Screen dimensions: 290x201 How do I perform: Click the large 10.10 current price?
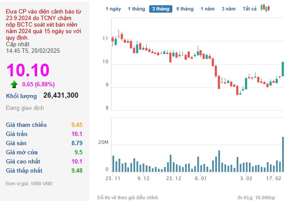coord(28,70)
